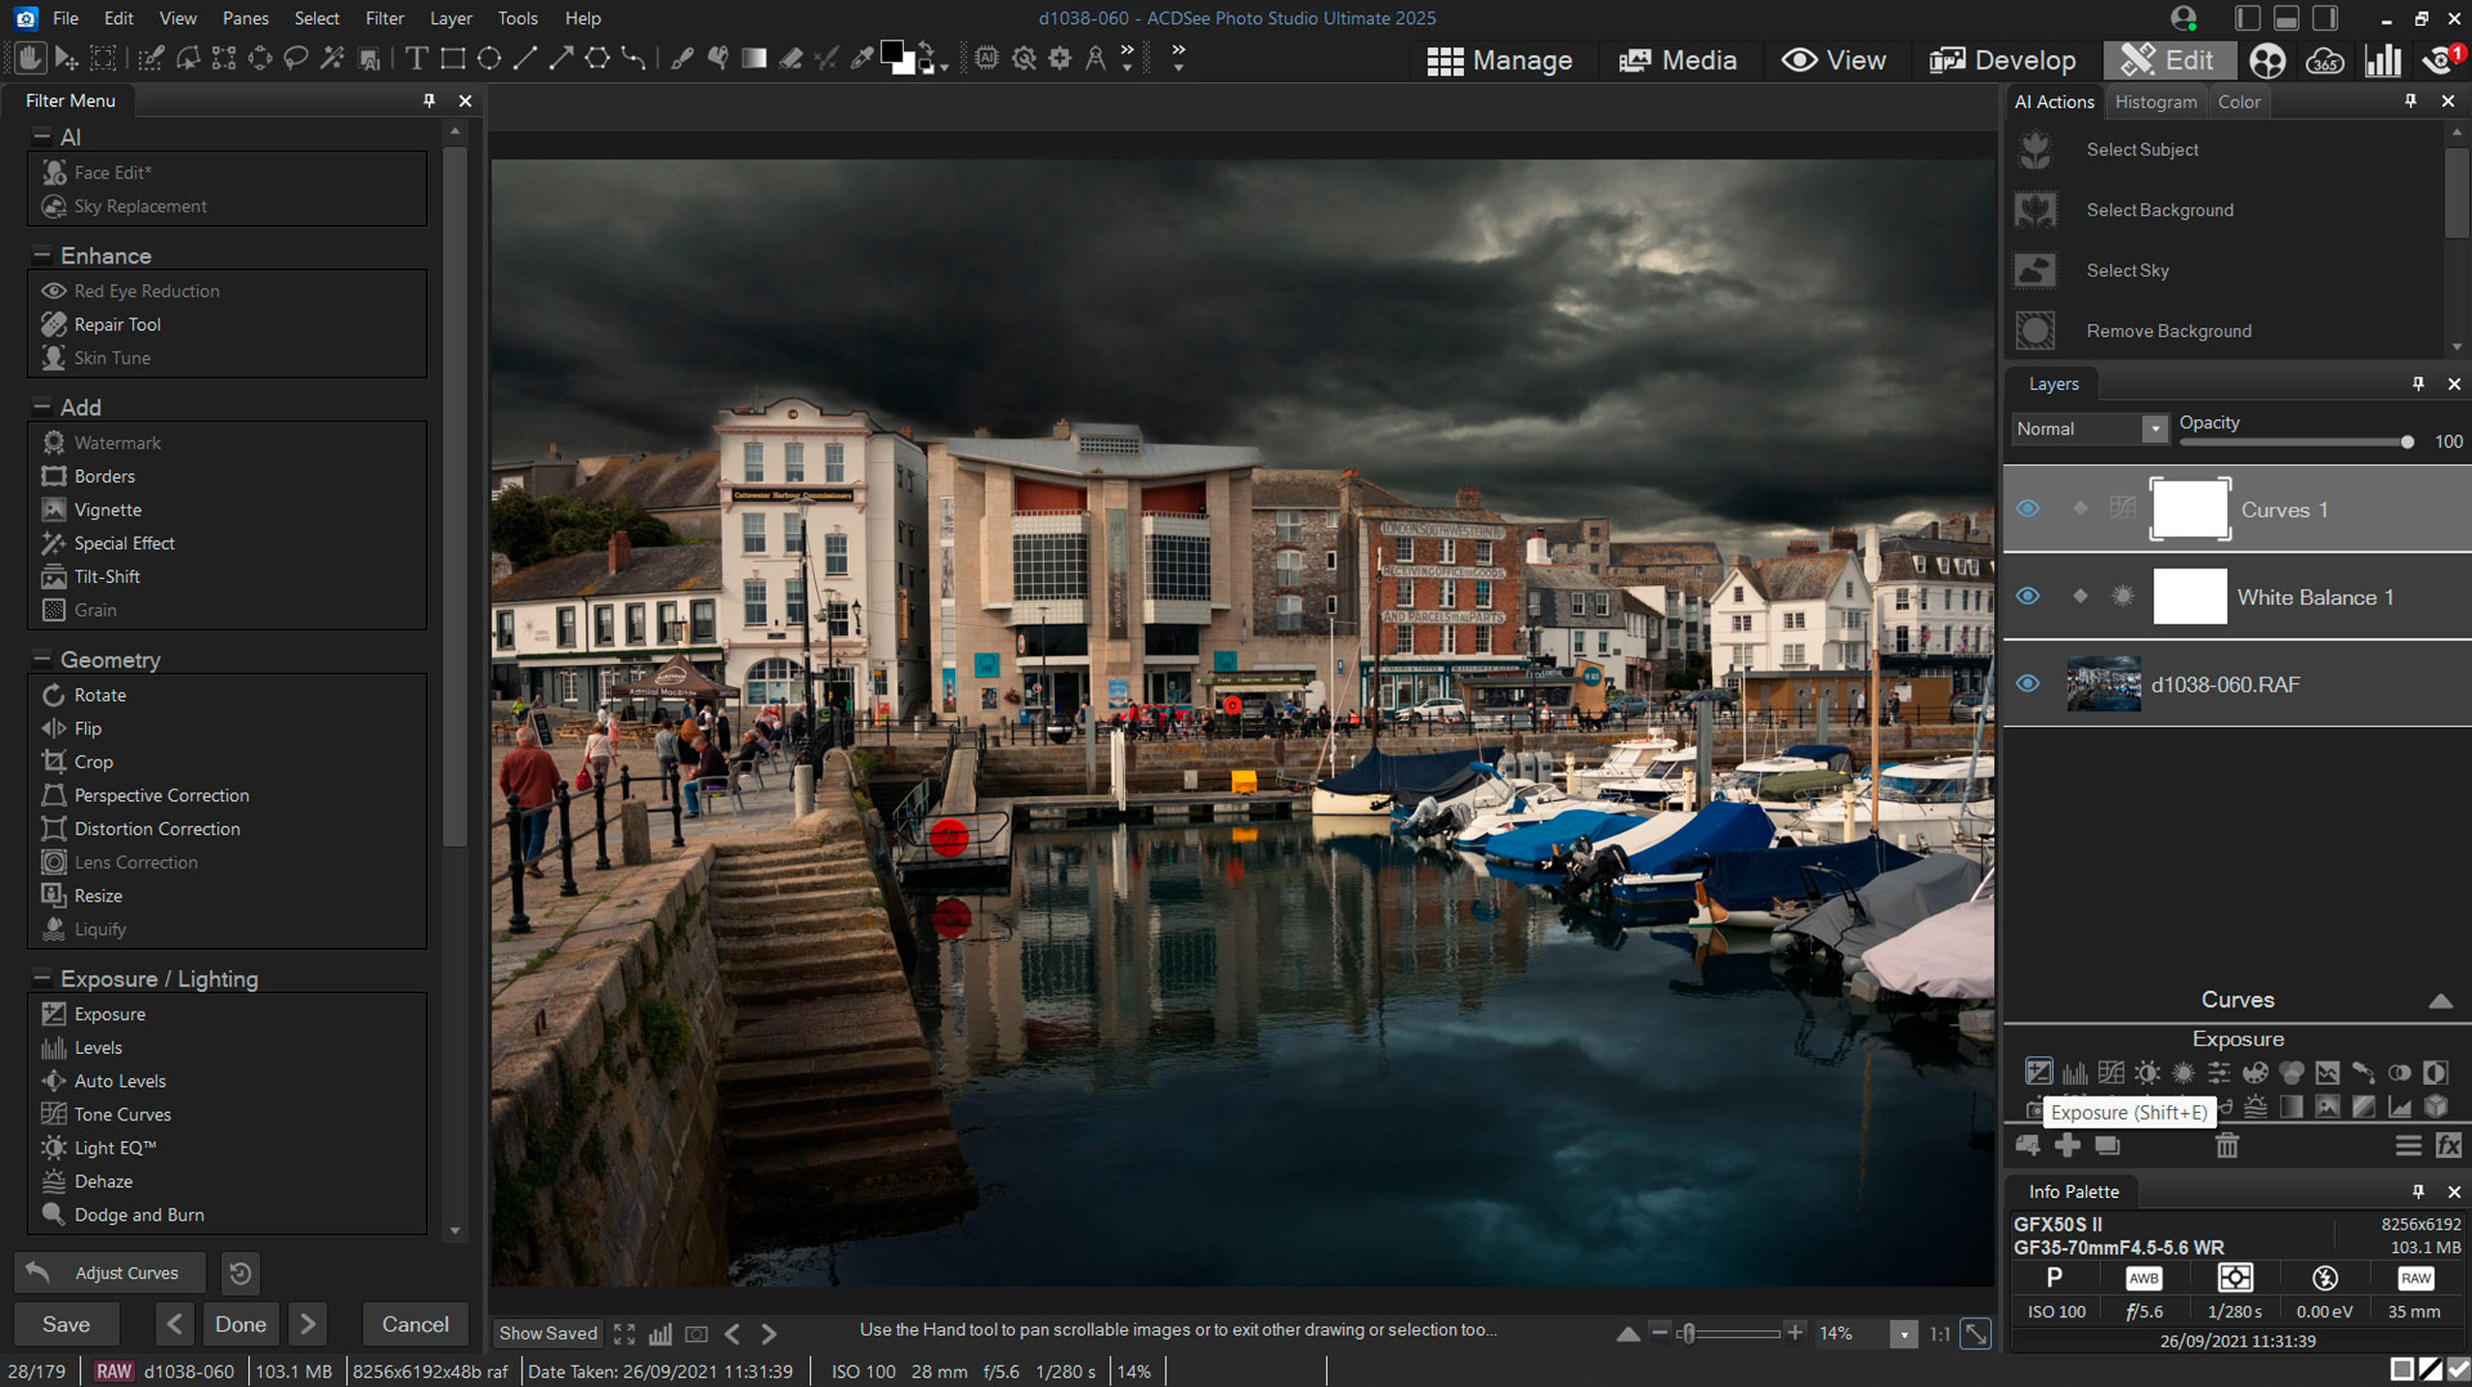The image size is (2472, 1387).
Task: Select the Hand tool
Action: click(29, 59)
